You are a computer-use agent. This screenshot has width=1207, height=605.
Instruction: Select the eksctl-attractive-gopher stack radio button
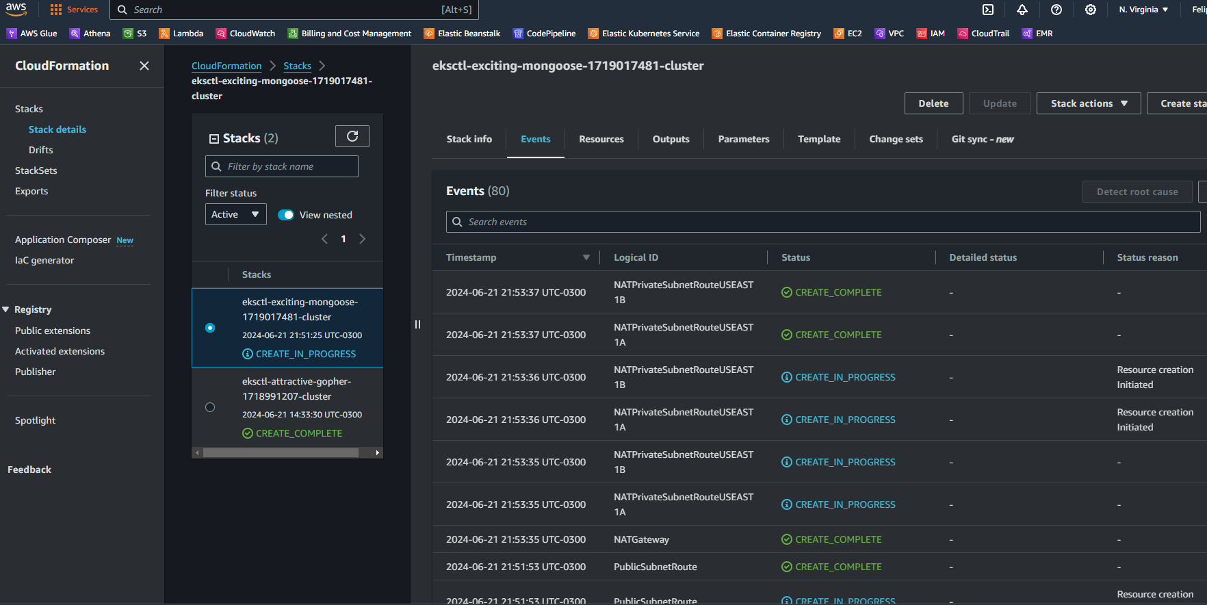[x=210, y=407]
